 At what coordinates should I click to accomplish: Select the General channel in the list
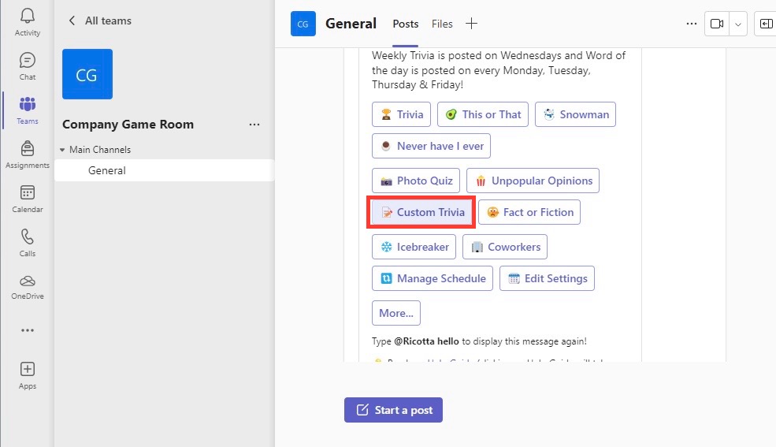pyautogui.click(x=165, y=170)
